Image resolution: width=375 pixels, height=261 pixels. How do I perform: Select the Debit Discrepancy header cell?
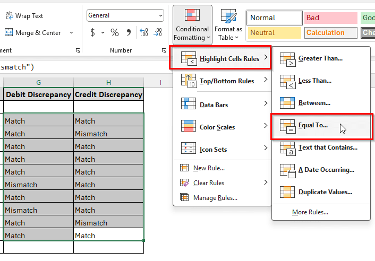pyautogui.click(x=38, y=94)
